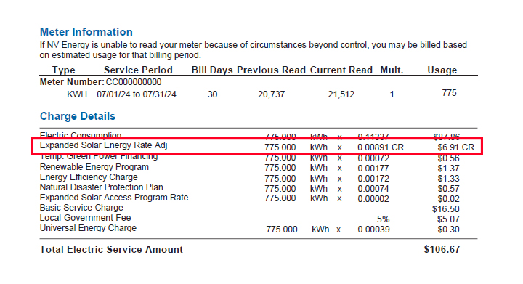Click the Charge Details heading
Image resolution: width=523 pixels, height=284 pixels.
tap(78, 116)
